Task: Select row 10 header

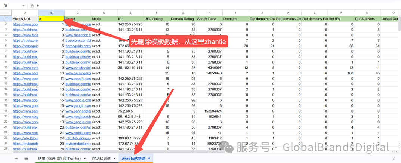Action: click(x=6, y=68)
